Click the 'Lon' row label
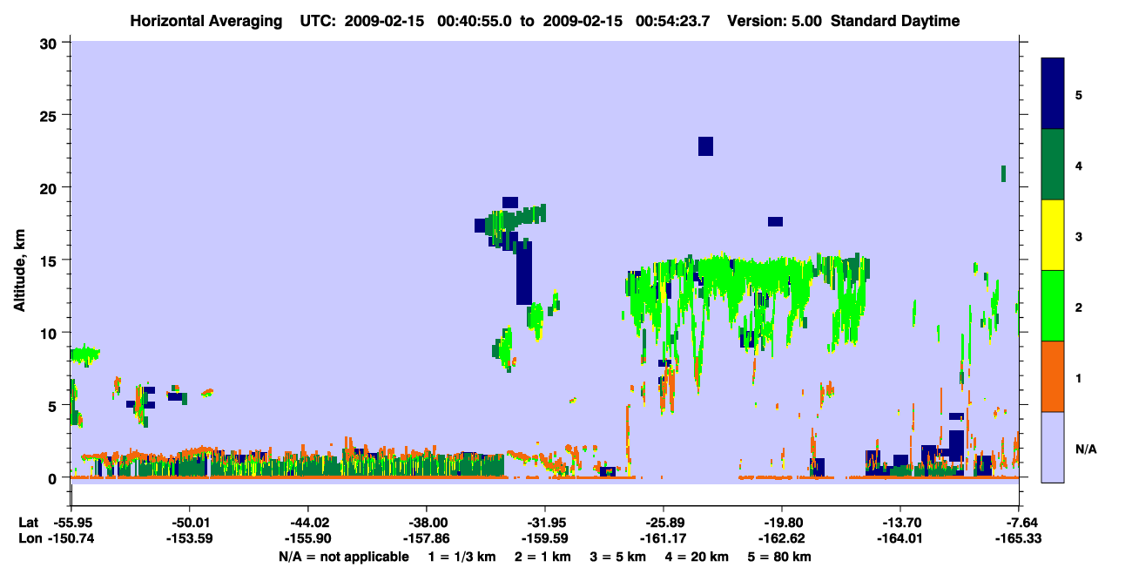The image size is (1132, 581). (30, 538)
